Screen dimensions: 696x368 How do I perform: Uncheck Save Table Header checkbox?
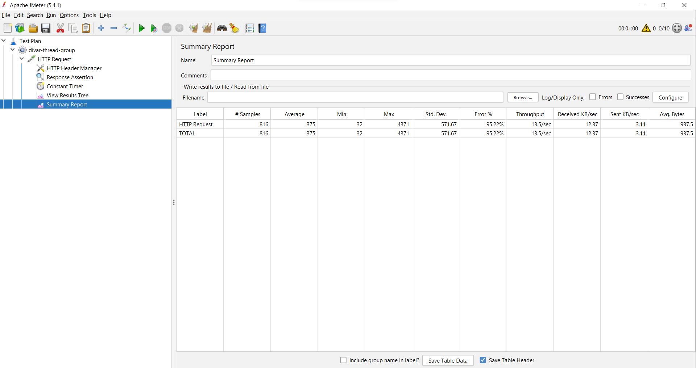click(483, 360)
